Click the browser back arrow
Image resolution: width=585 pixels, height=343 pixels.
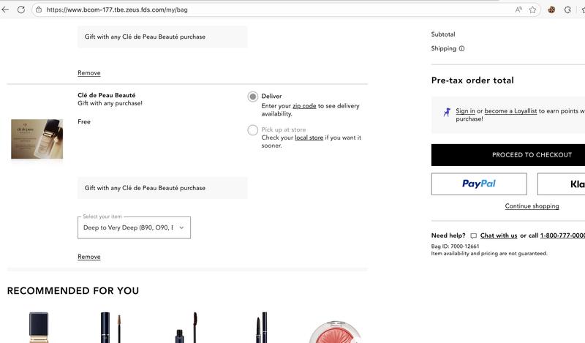click(6, 10)
